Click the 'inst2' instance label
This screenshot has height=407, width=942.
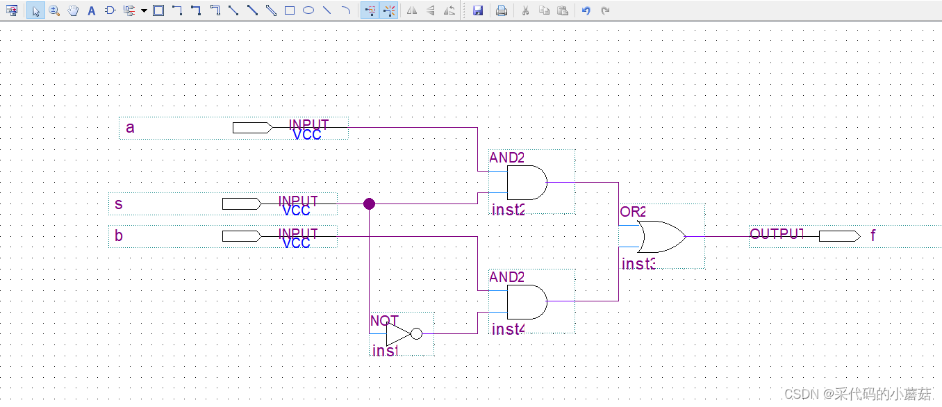click(509, 210)
